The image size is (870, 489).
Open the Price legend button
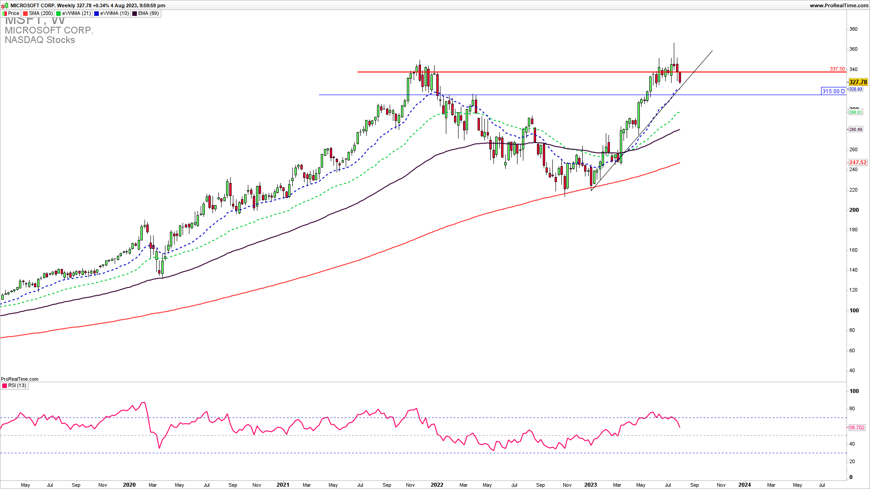pos(11,14)
